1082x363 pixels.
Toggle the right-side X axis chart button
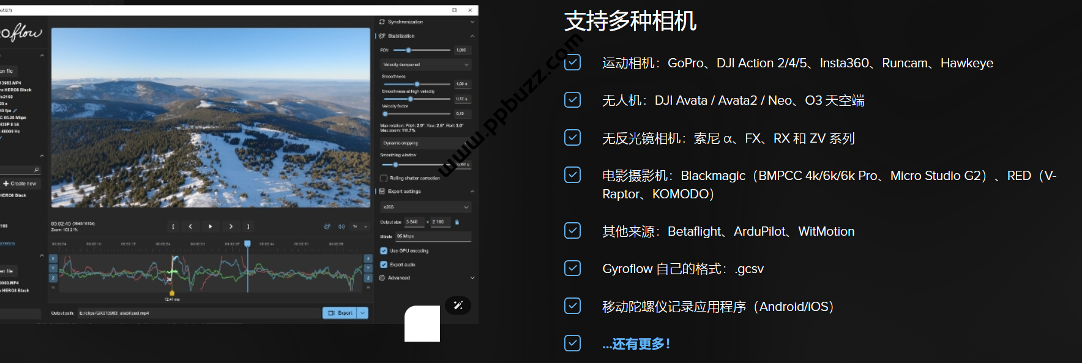coord(368,258)
